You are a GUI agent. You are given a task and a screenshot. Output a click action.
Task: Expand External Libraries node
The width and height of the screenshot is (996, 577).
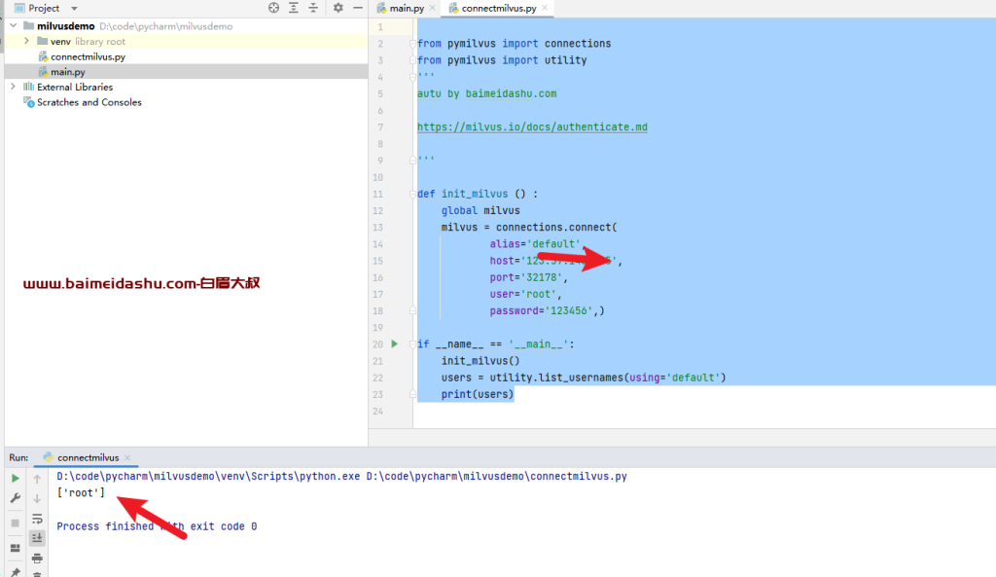coord(13,87)
